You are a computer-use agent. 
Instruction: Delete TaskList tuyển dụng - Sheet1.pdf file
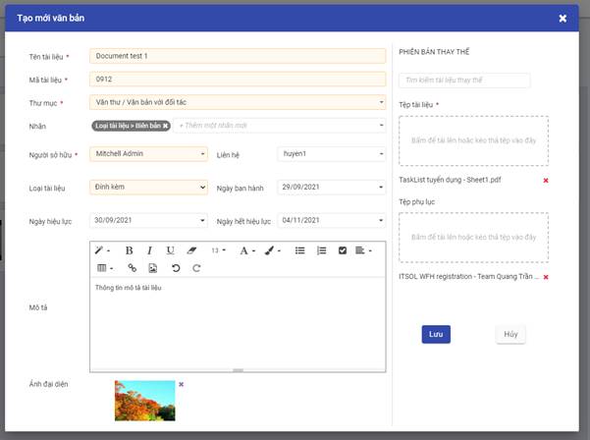tap(546, 181)
